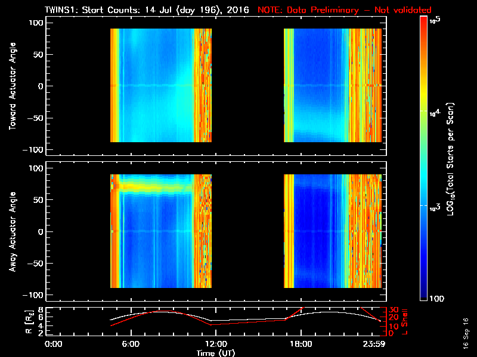The image size is (477, 357).
Task: Click the 6:00 time axis label
Action: pos(131,345)
